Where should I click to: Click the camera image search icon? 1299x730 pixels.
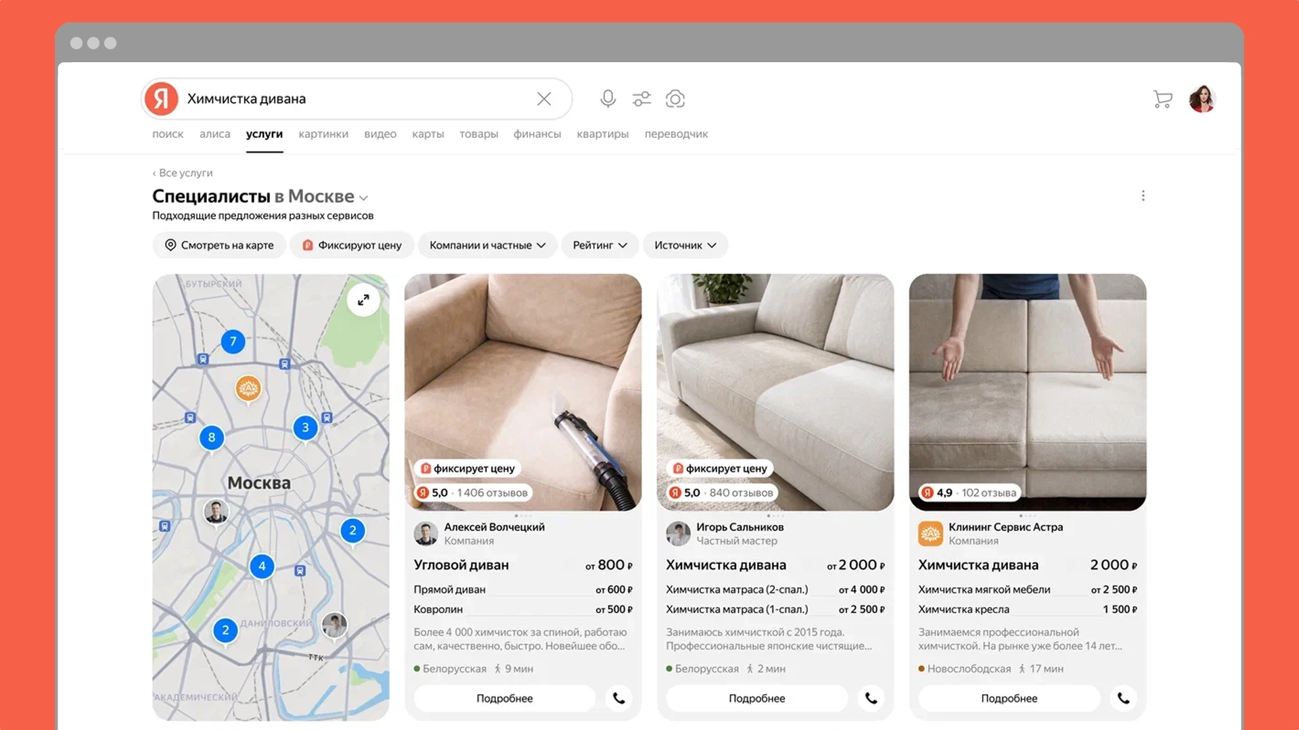(675, 99)
